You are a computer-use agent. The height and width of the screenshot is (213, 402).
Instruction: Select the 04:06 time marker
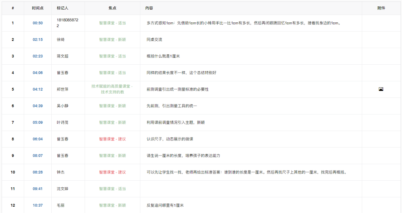[x=38, y=73]
